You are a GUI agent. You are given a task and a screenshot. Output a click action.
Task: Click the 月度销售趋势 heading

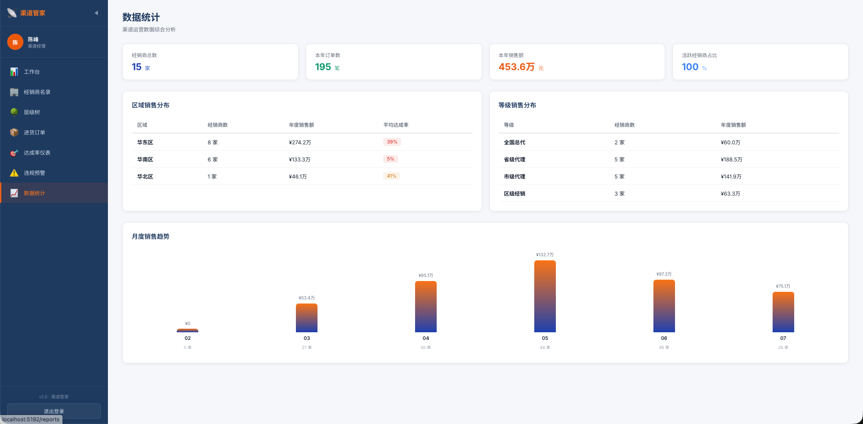point(151,237)
